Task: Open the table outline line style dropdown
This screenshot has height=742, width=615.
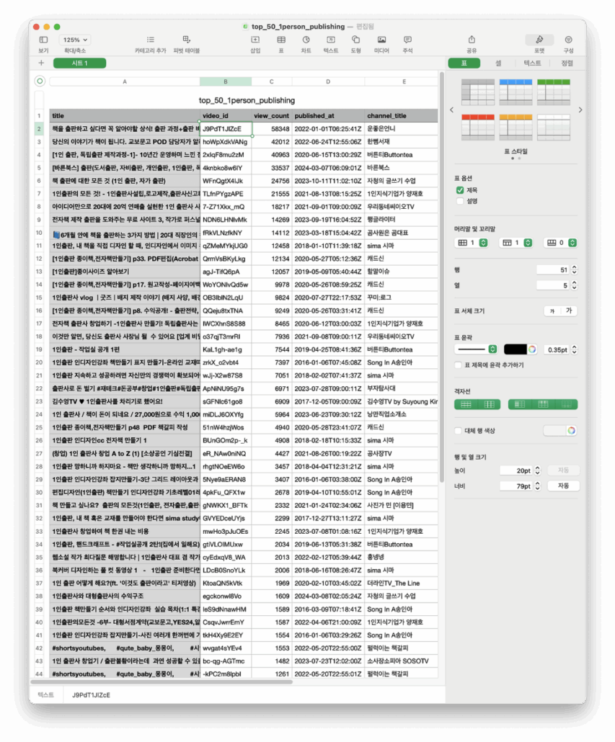Action: click(475, 349)
